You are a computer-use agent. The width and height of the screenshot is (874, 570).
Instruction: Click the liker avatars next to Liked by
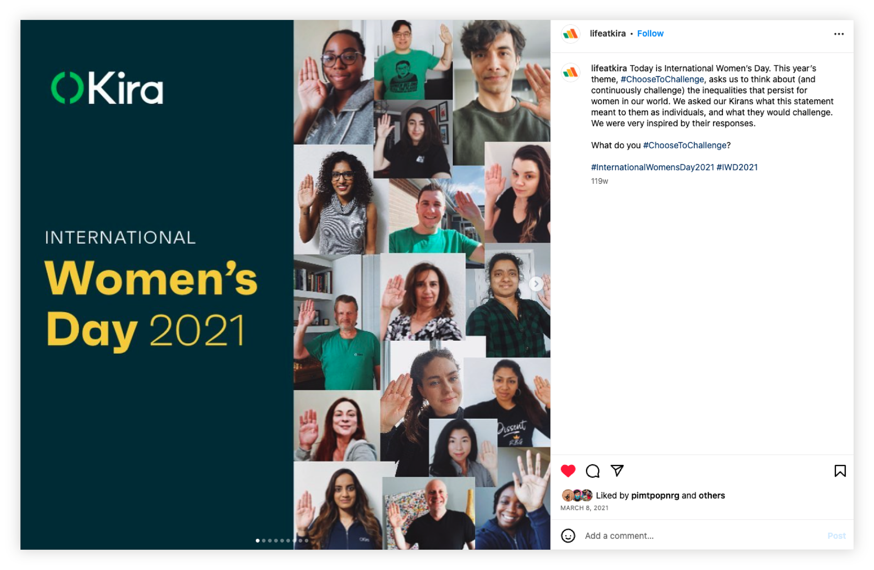[x=577, y=496]
